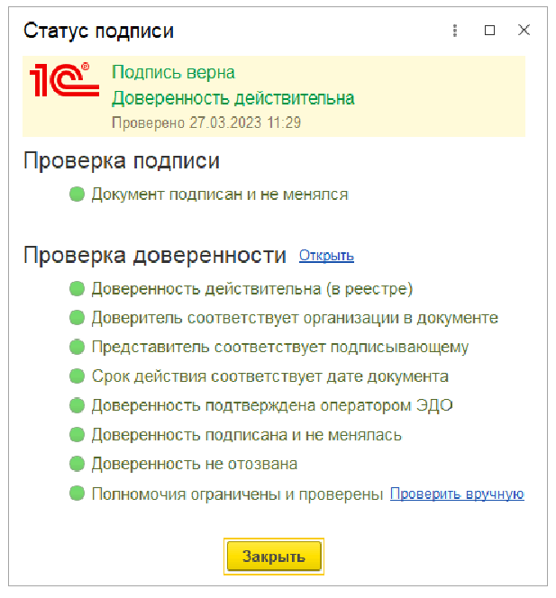Click green indicator beside "Доверенность не отозвана"
This screenshot has width=556, height=598.
[77, 465]
